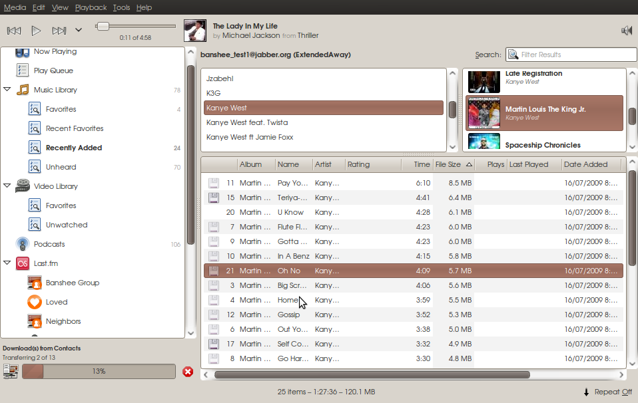The width and height of the screenshot is (638, 403).
Task: Sort by the Album column header
Action: tap(256, 164)
